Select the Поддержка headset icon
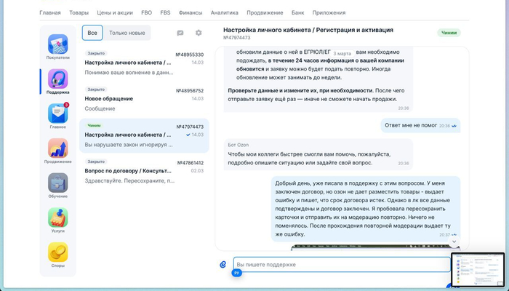The width and height of the screenshot is (509, 291). tap(58, 80)
